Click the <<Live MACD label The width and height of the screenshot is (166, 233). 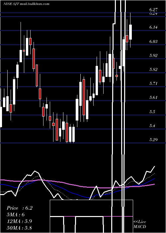tap(140, 224)
